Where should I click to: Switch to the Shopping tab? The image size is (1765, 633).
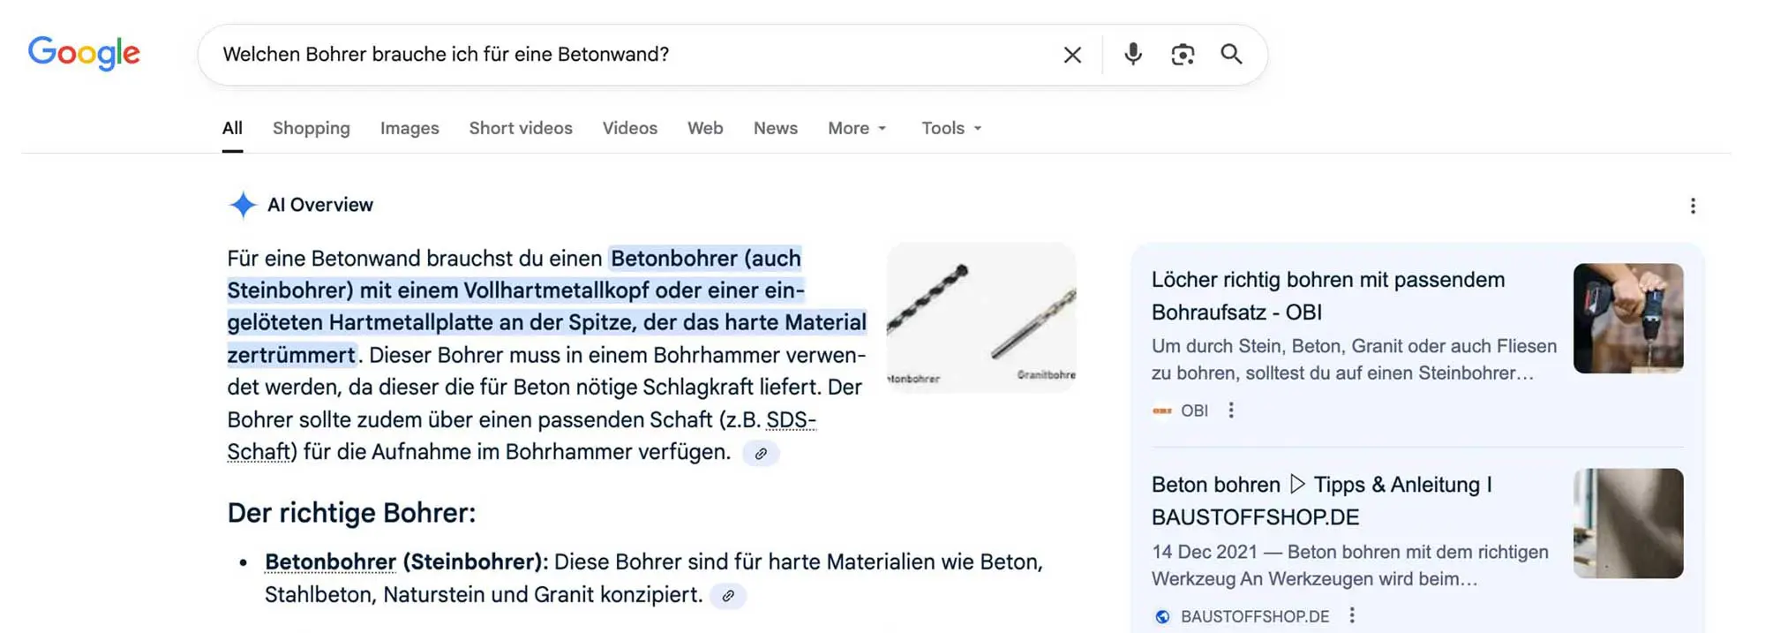click(311, 128)
